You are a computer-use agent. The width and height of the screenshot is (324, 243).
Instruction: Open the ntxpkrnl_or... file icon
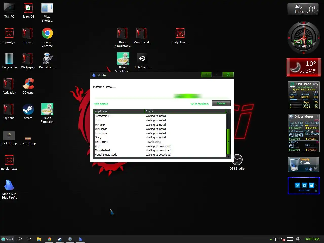(x=9, y=36)
